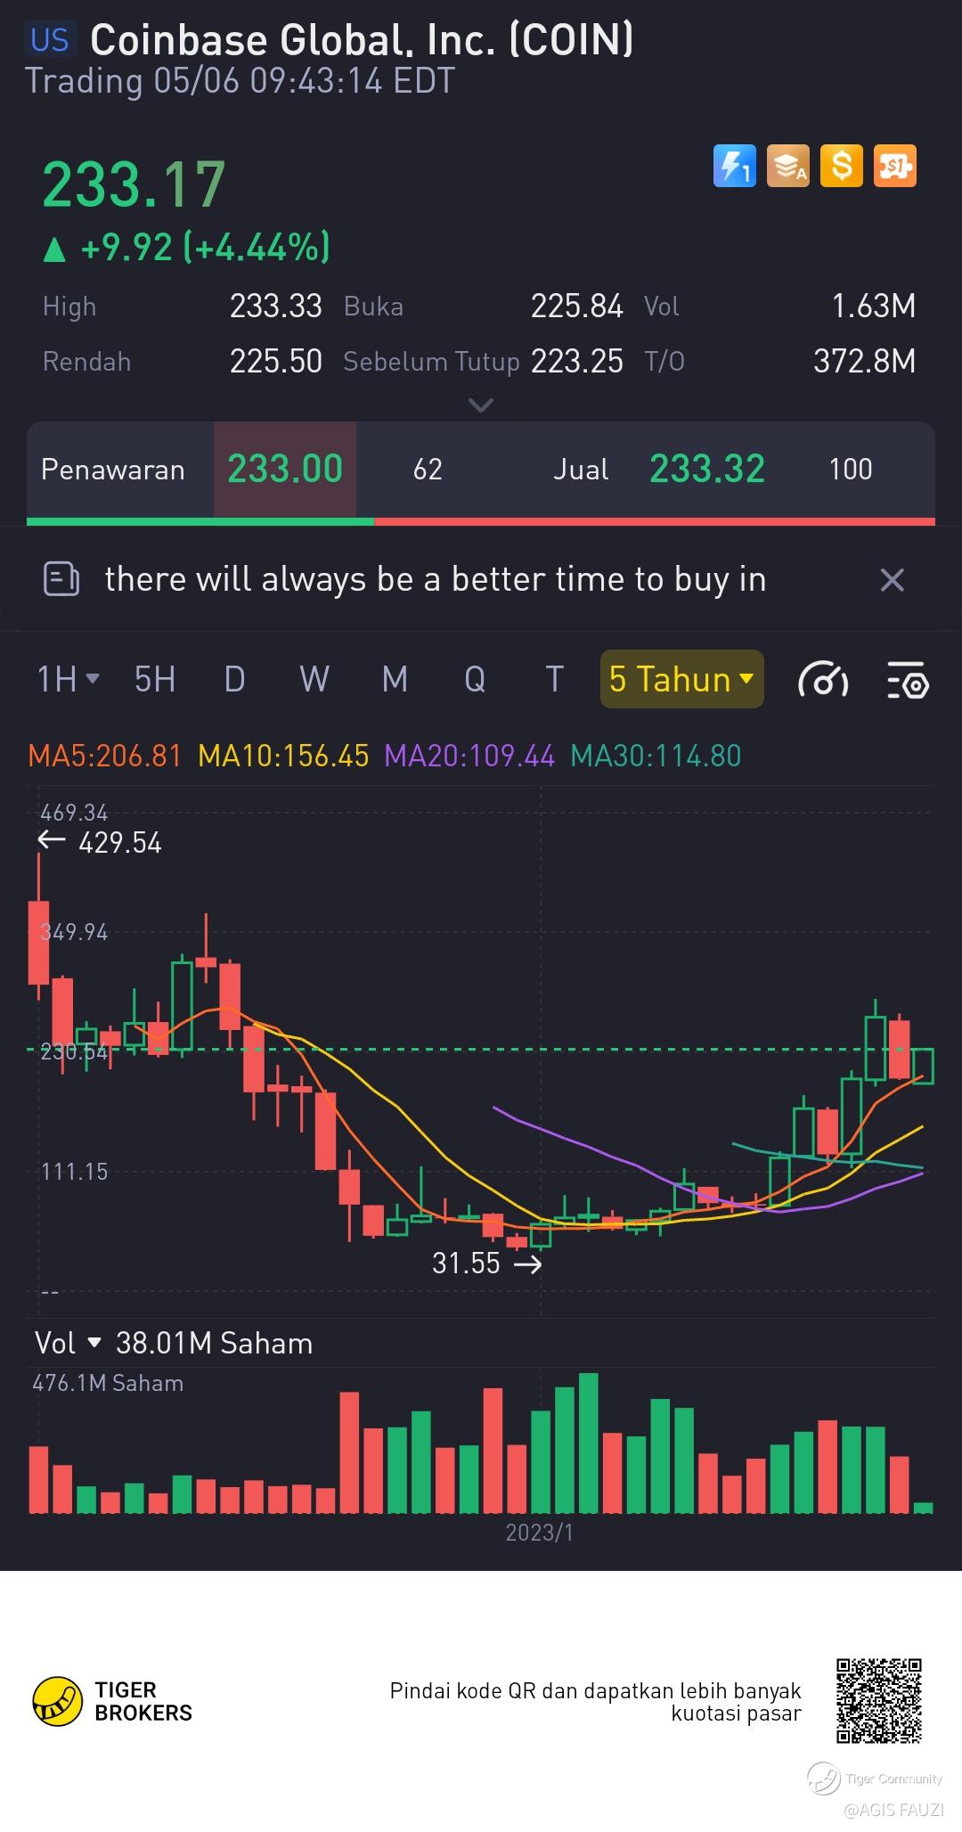This screenshot has width=962, height=1832.
Task: Tap the orange ticket 'S' badge icon
Action: (x=895, y=166)
